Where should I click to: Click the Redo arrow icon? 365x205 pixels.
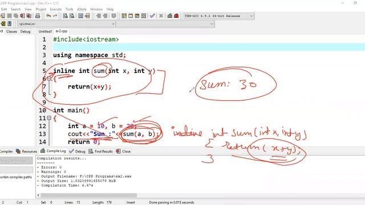(55, 16)
